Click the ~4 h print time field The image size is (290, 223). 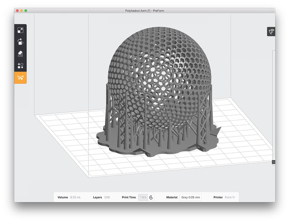coord(143,197)
